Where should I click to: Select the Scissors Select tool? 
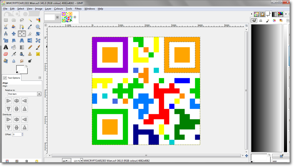pyautogui.click(x=6, y=27)
